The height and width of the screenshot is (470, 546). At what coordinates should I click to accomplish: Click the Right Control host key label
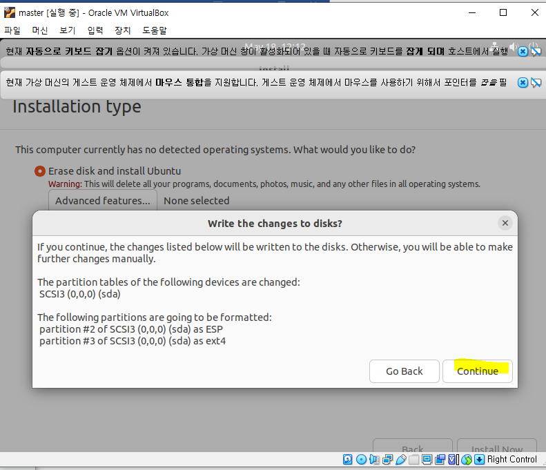(x=512, y=459)
